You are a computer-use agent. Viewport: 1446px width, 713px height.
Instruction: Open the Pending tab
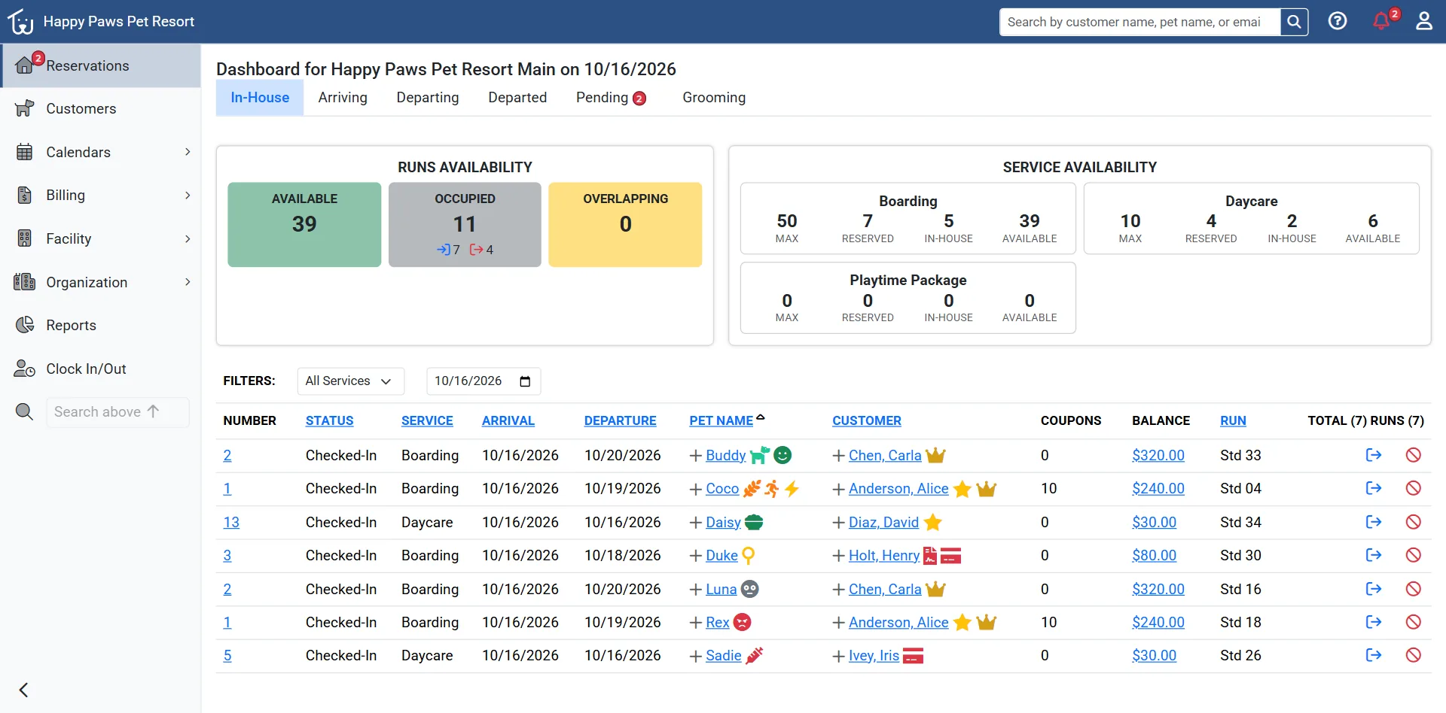point(611,98)
